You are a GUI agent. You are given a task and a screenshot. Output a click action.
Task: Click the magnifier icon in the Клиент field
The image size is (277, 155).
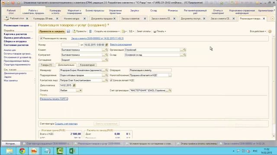106,50
